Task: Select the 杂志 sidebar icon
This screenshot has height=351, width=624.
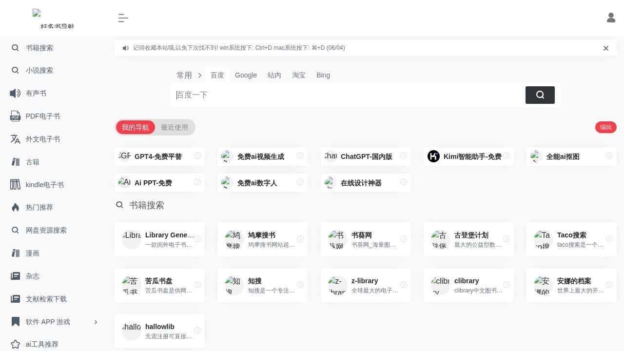Action: (x=15, y=276)
